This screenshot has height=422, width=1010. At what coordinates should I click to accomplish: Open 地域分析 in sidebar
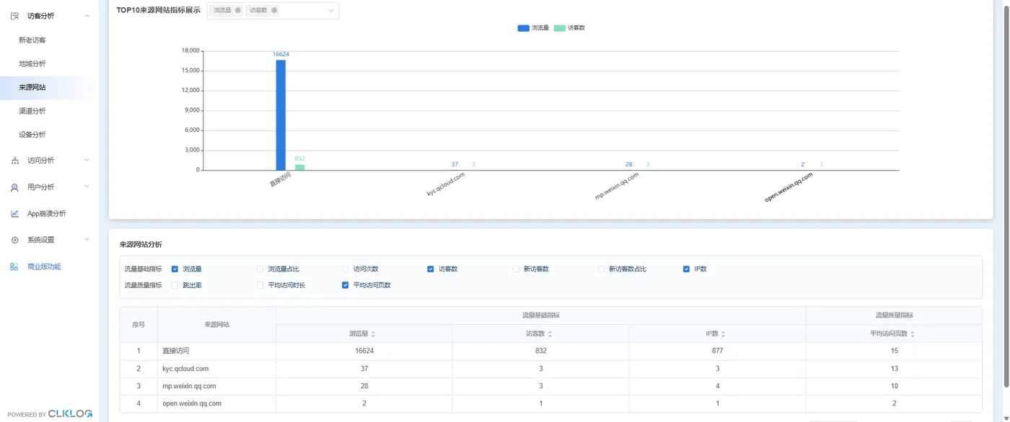pyautogui.click(x=32, y=64)
